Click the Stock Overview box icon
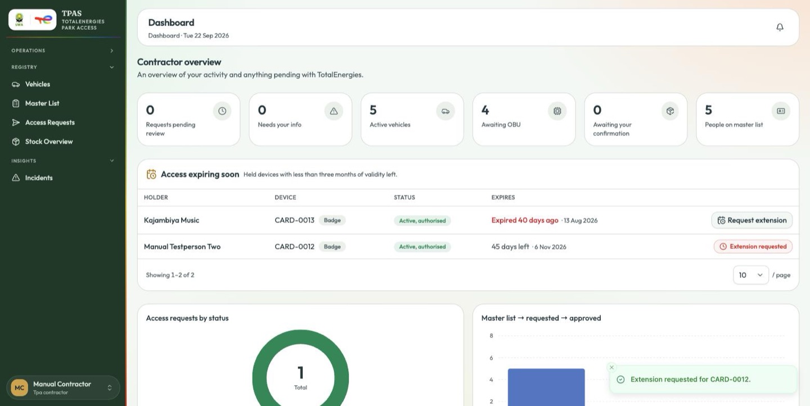This screenshot has height=406, width=810. click(x=16, y=142)
